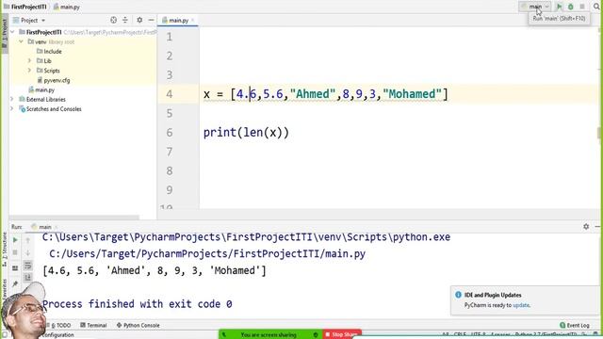Image resolution: width=603 pixels, height=339 pixels.
Task: Open Project panel settings gear
Action: pyautogui.click(x=139, y=20)
